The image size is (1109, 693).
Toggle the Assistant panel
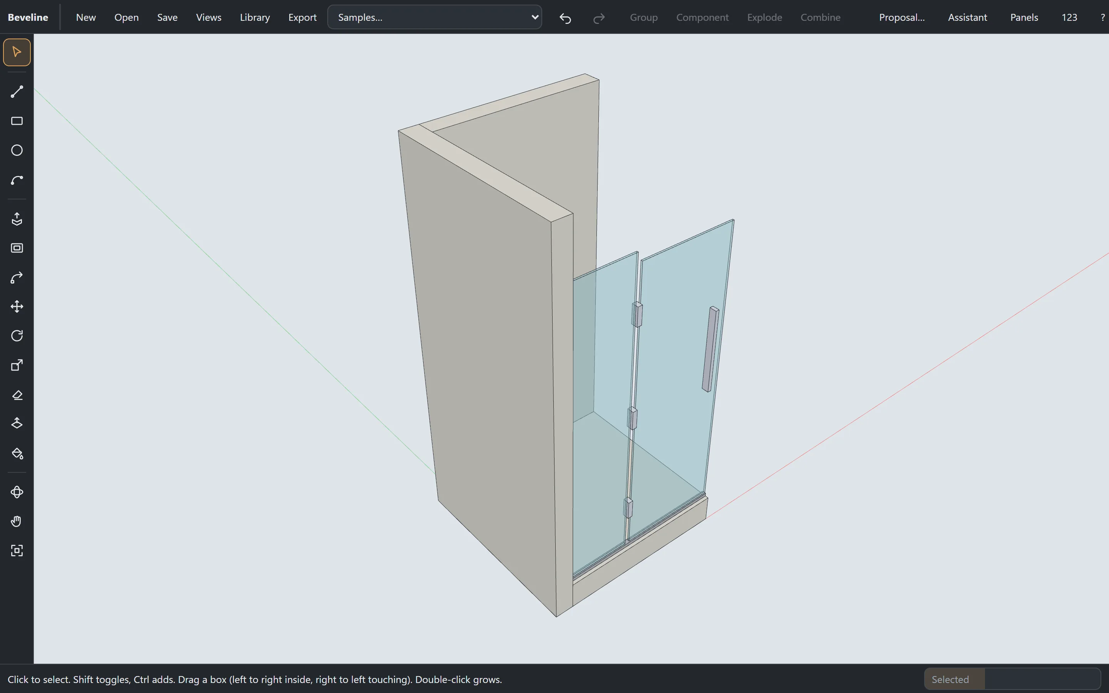(967, 17)
